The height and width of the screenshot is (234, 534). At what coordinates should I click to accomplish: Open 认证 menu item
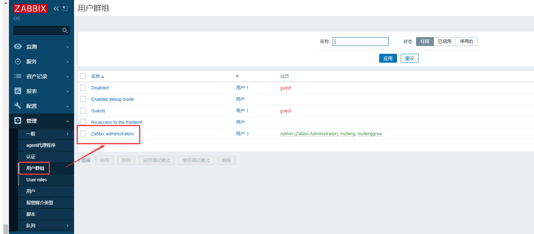pos(46,157)
